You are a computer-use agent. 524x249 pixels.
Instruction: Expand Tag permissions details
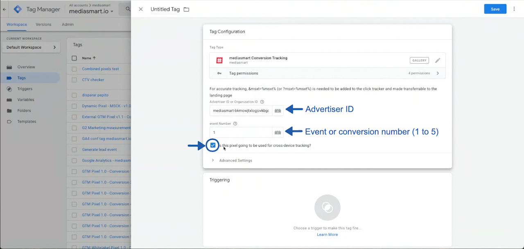click(438, 73)
